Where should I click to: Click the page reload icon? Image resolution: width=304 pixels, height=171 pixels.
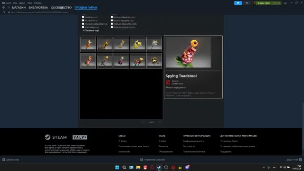click(4, 12)
